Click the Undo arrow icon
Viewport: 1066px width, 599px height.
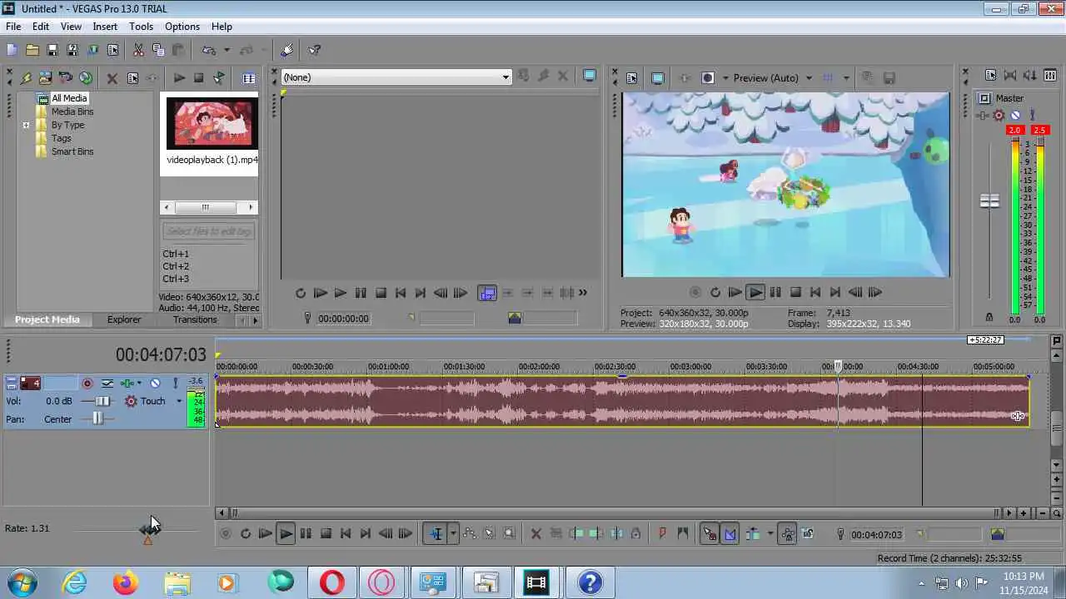(x=209, y=50)
